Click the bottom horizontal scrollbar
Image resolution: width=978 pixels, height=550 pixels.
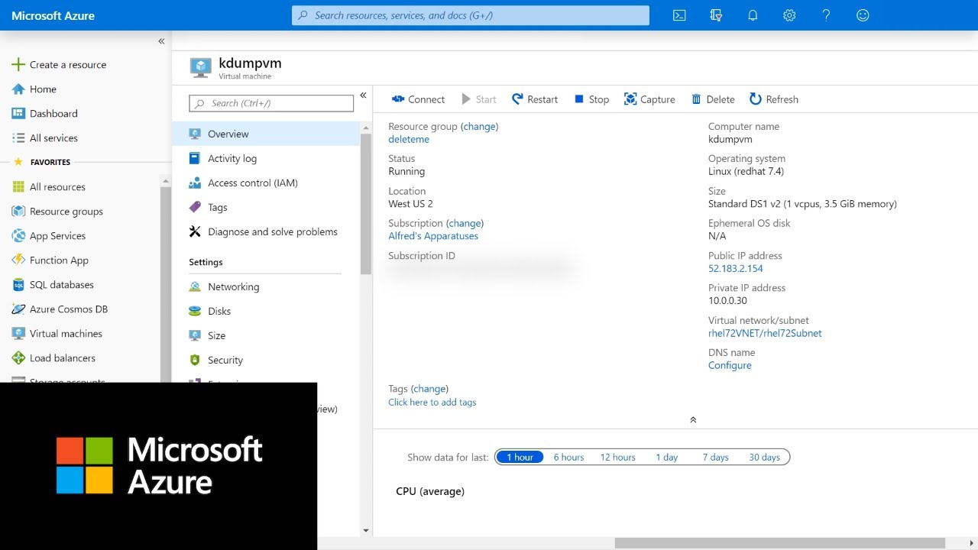779,543
